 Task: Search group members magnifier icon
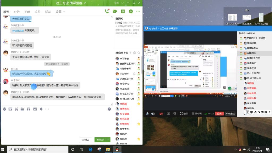tap(139, 53)
